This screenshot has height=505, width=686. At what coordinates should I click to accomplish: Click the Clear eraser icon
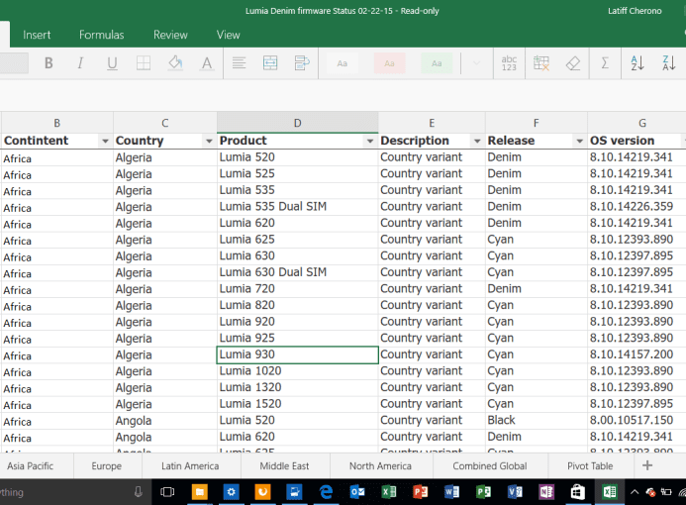coord(573,64)
